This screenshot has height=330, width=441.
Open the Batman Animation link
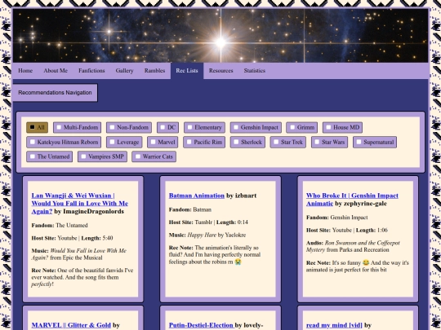click(197, 196)
